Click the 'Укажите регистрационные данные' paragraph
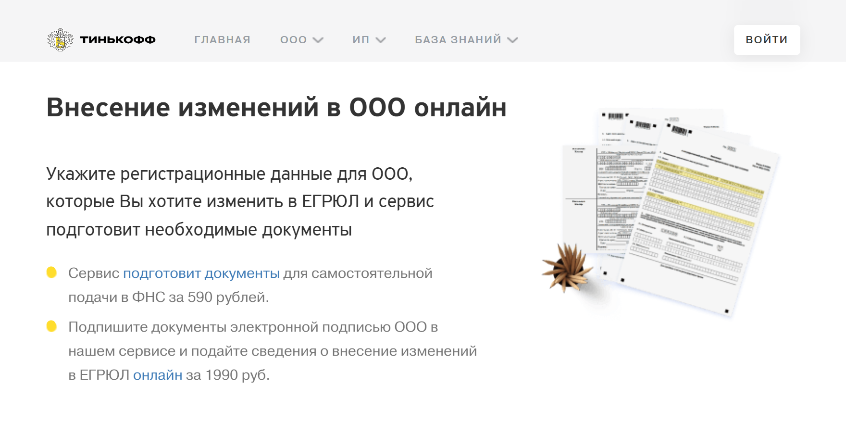Screen dimensions: 846x447 (239, 201)
